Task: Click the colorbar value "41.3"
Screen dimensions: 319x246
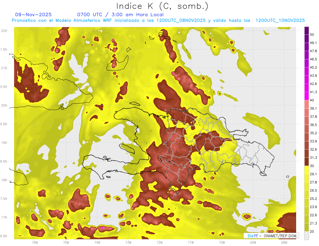Action: coord(313,92)
